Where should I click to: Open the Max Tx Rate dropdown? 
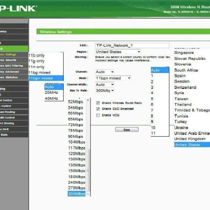105,91
